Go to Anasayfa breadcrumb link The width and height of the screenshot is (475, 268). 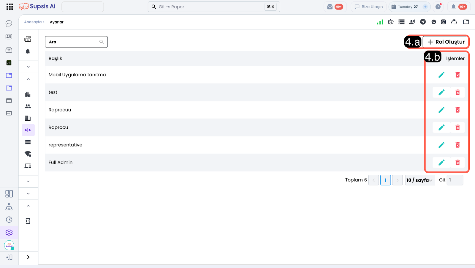click(x=33, y=22)
